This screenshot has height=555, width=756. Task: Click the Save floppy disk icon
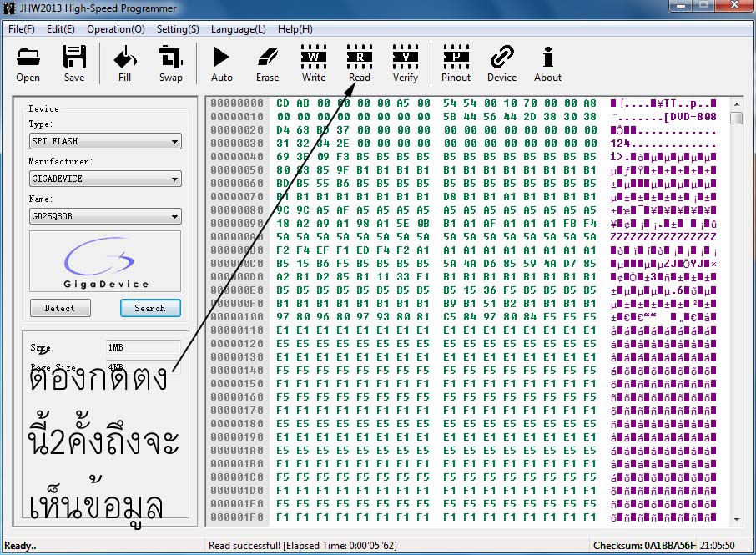[x=74, y=63]
